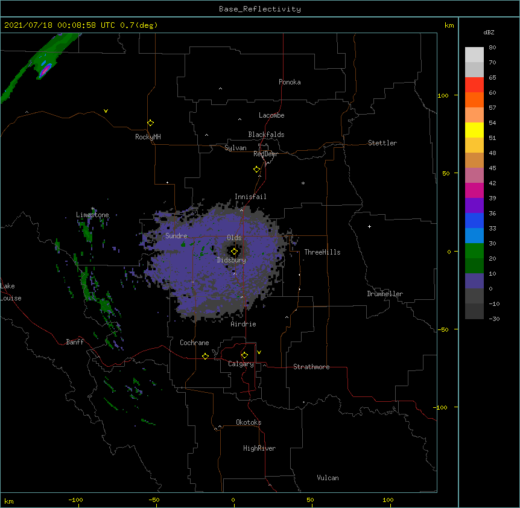Click the Drumheller city label
This screenshot has height=508, width=520.
(385, 294)
